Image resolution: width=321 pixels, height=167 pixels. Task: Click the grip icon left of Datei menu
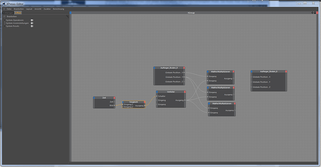[4, 9]
